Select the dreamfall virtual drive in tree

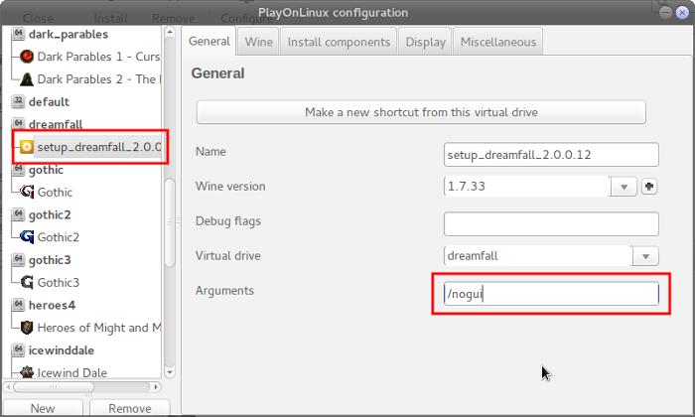click(56, 124)
